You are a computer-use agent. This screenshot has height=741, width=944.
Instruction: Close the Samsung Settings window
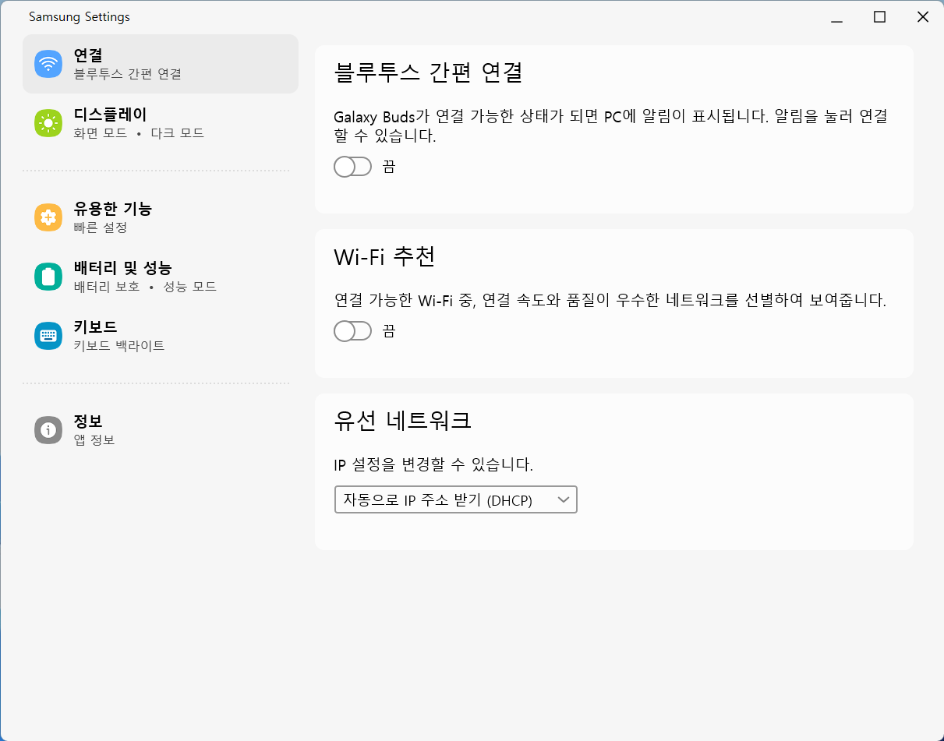coord(922,17)
